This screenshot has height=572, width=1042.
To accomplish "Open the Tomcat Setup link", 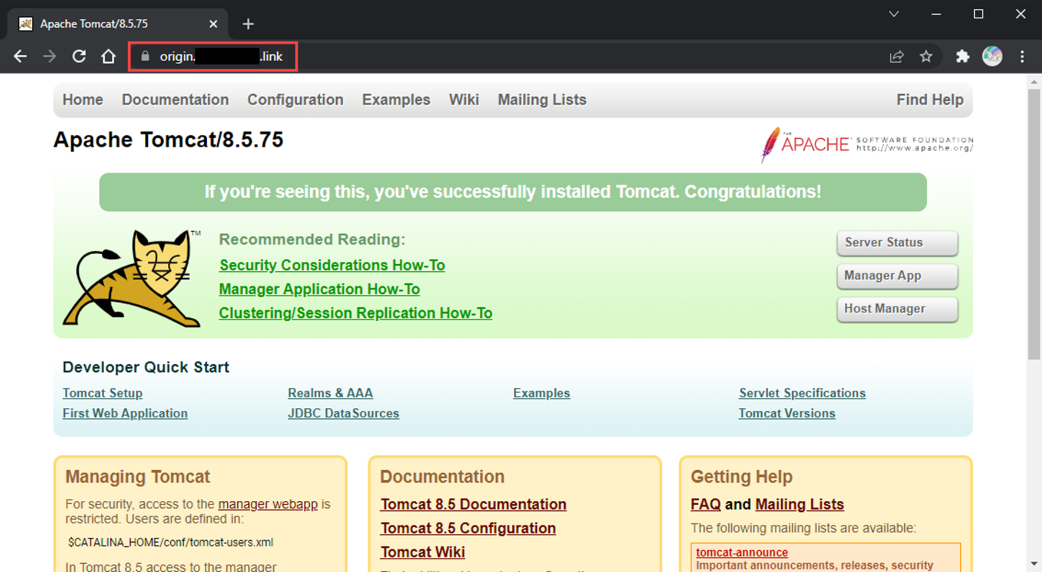I will point(102,393).
